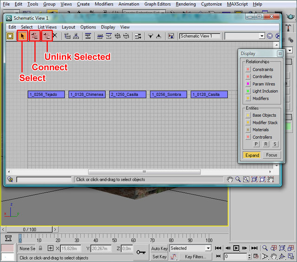Select the arrow Select tool in Schematic View
The width and height of the screenshot is (297, 262).
click(22, 36)
